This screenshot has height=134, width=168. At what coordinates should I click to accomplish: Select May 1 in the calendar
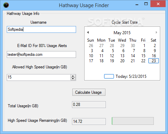(x=144, y=46)
